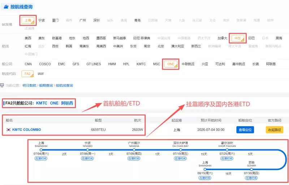Open KMTC COLOMBO vessel link
The image size is (289, 185).
click(x=26, y=129)
